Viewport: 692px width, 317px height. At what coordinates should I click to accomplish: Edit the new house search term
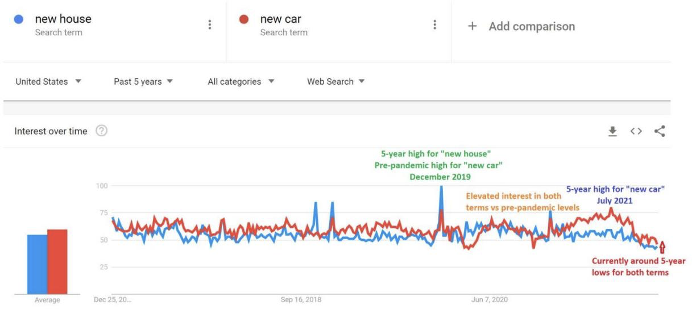click(x=63, y=19)
